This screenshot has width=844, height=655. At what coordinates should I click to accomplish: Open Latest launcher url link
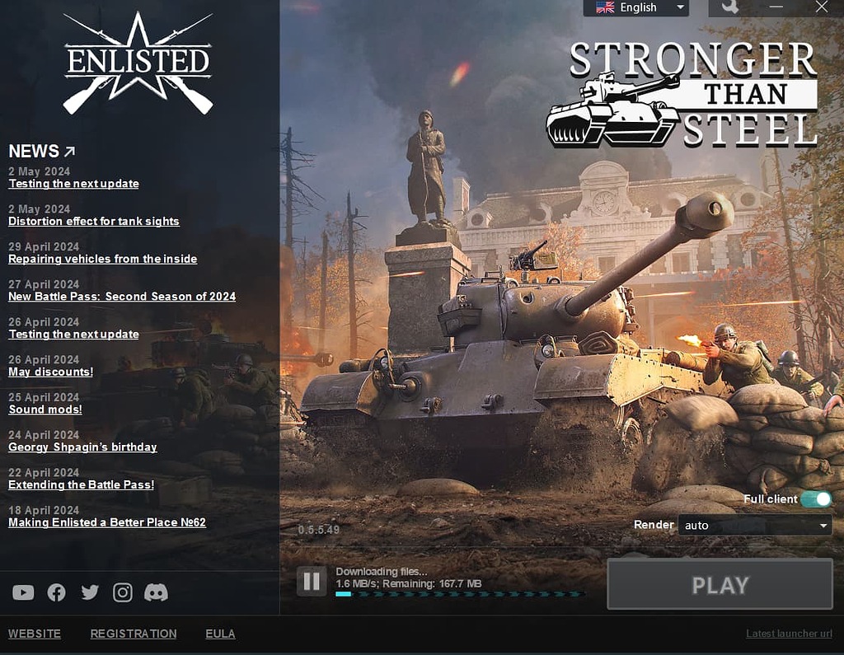pyautogui.click(x=789, y=634)
